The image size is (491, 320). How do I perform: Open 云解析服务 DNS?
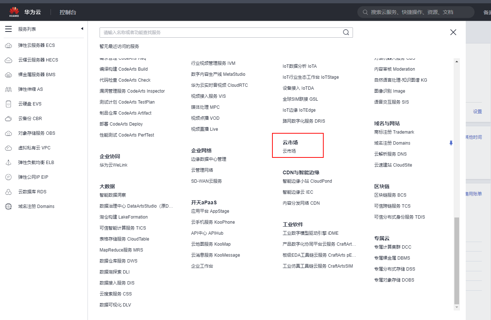pos(391,154)
